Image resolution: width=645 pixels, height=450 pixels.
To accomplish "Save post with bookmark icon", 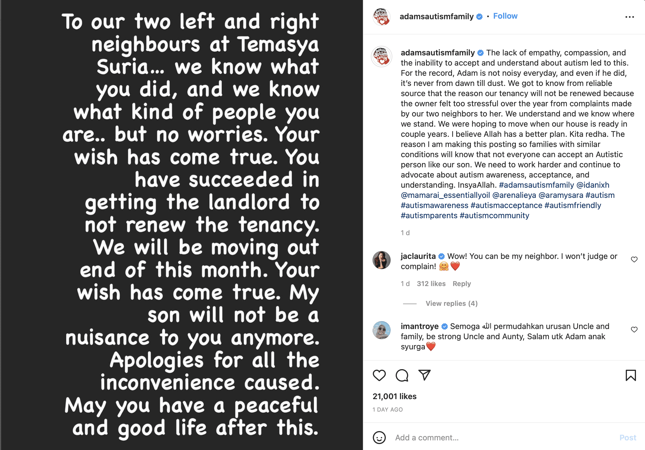I will coord(631,375).
